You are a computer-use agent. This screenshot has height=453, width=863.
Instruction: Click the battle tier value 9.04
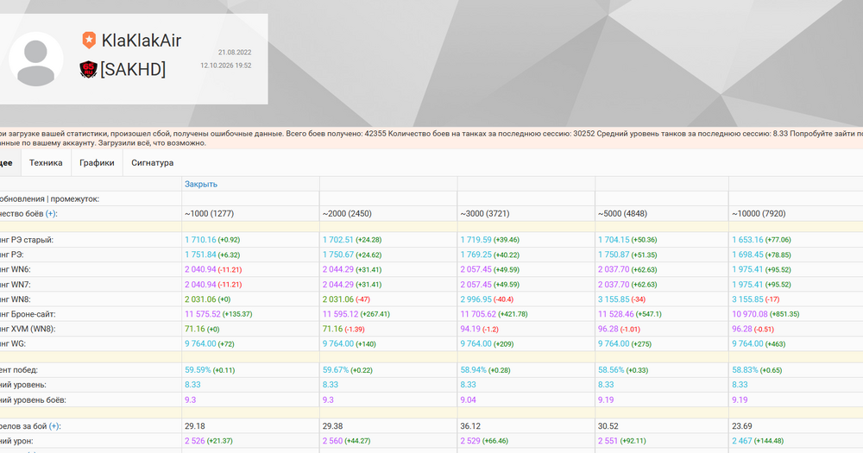tap(469, 400)
